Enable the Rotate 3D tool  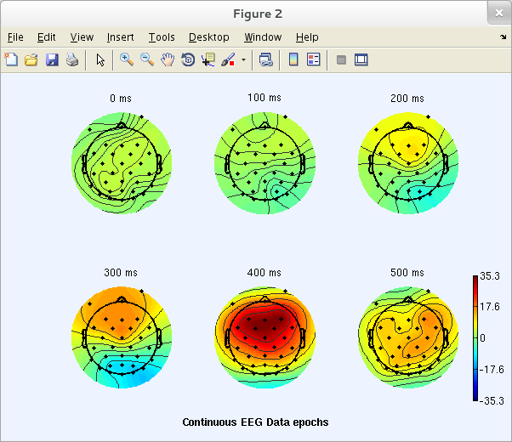point(188,59)
